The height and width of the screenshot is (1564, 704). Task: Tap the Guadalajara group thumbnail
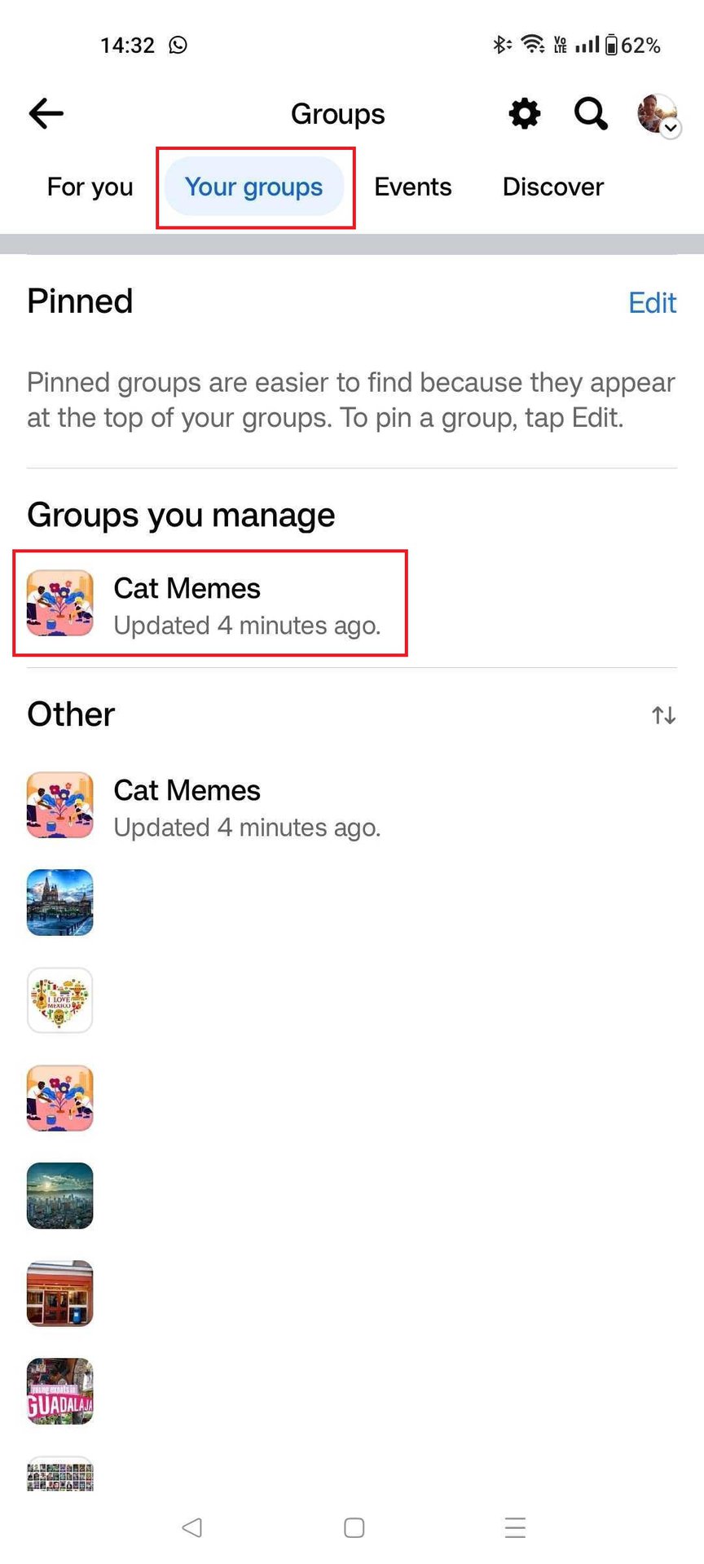tap(60, 1391)
